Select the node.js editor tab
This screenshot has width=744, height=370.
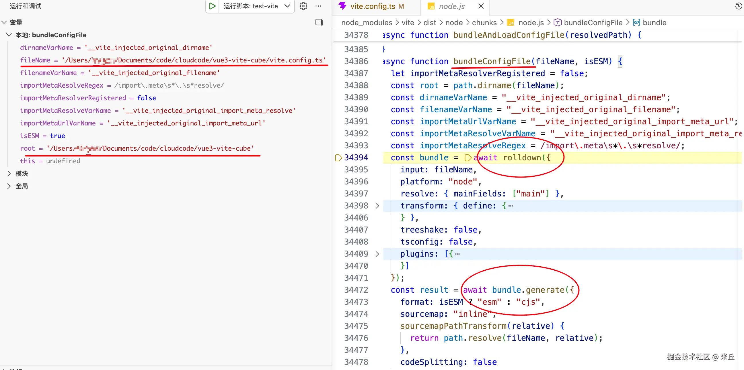451,6
